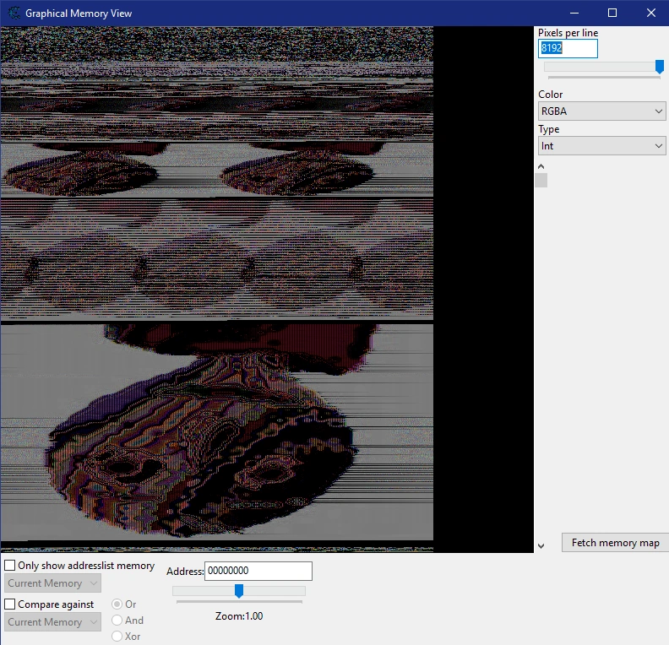
Task: Open the Color dropdown set to RGBA
Action: tap(601, 111)
